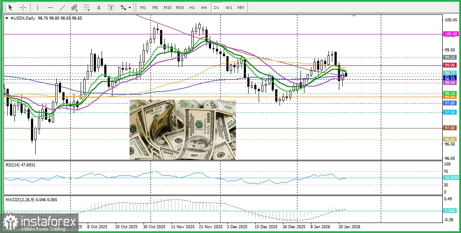Switch to W1 weekly timeframe
The height and width of the screenshot is (233, 461).
(229, 8)
